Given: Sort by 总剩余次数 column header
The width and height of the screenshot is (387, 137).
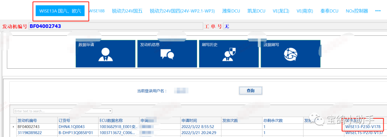Looking at the screenshot, I should tap(283, 121).
